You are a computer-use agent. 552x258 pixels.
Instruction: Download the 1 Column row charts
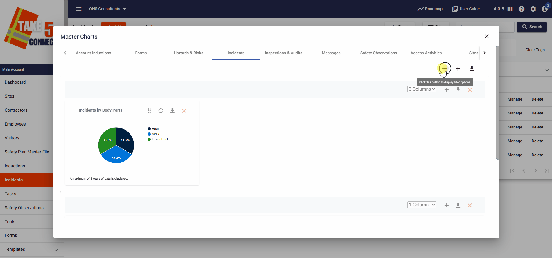pyautogui.click(x=458, y=205)
